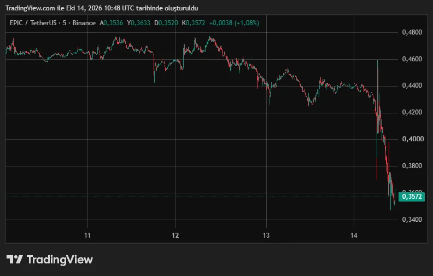Click the 0,4200 price axis label

[412, 113]
